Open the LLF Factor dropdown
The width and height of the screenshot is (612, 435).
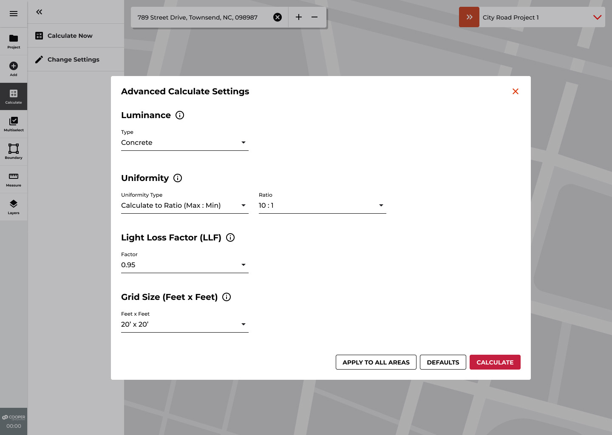click(185, 265)
